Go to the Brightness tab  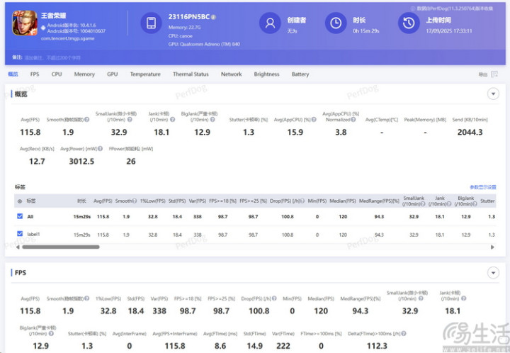(x=266, y=74)
